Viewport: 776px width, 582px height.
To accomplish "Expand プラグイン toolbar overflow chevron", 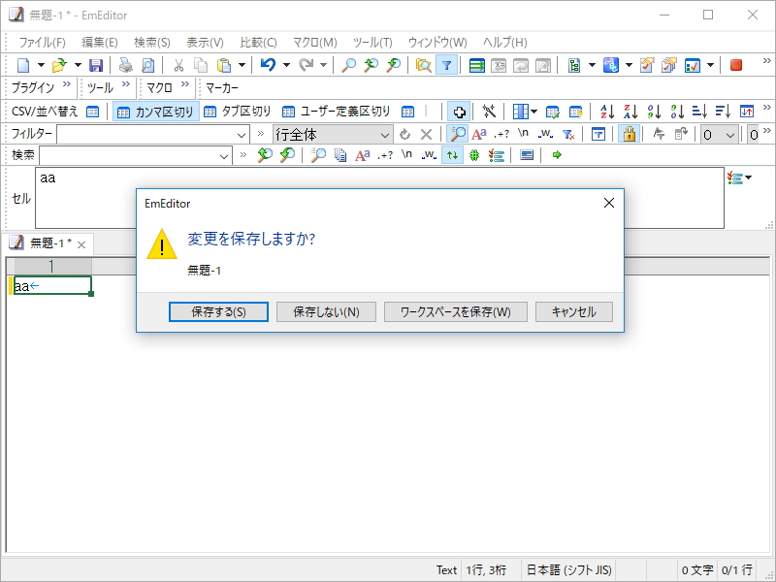I will pyautogui.click(x=67, y=84).
